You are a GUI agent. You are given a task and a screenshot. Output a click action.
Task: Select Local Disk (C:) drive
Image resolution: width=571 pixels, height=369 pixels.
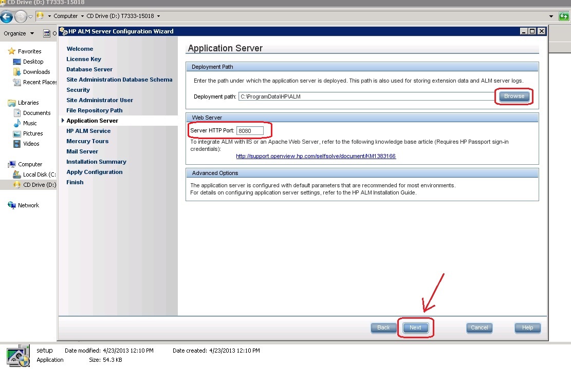click(40, 174)
